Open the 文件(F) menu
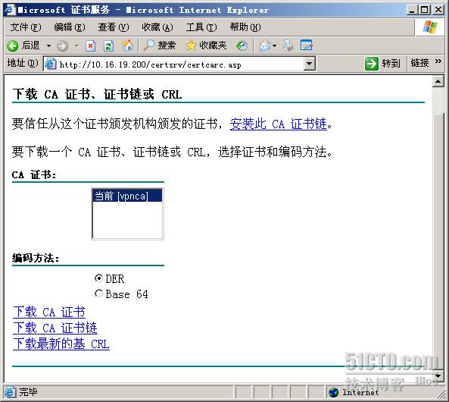449x402 pixels. (26, 27)
